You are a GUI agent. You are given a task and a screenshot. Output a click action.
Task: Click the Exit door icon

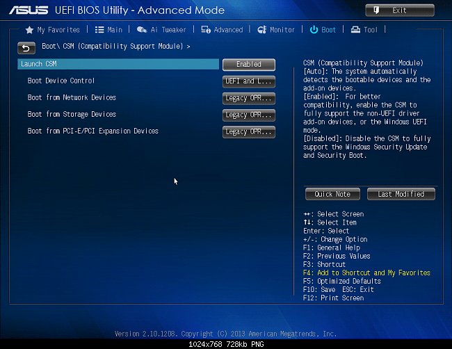point(376,10)
